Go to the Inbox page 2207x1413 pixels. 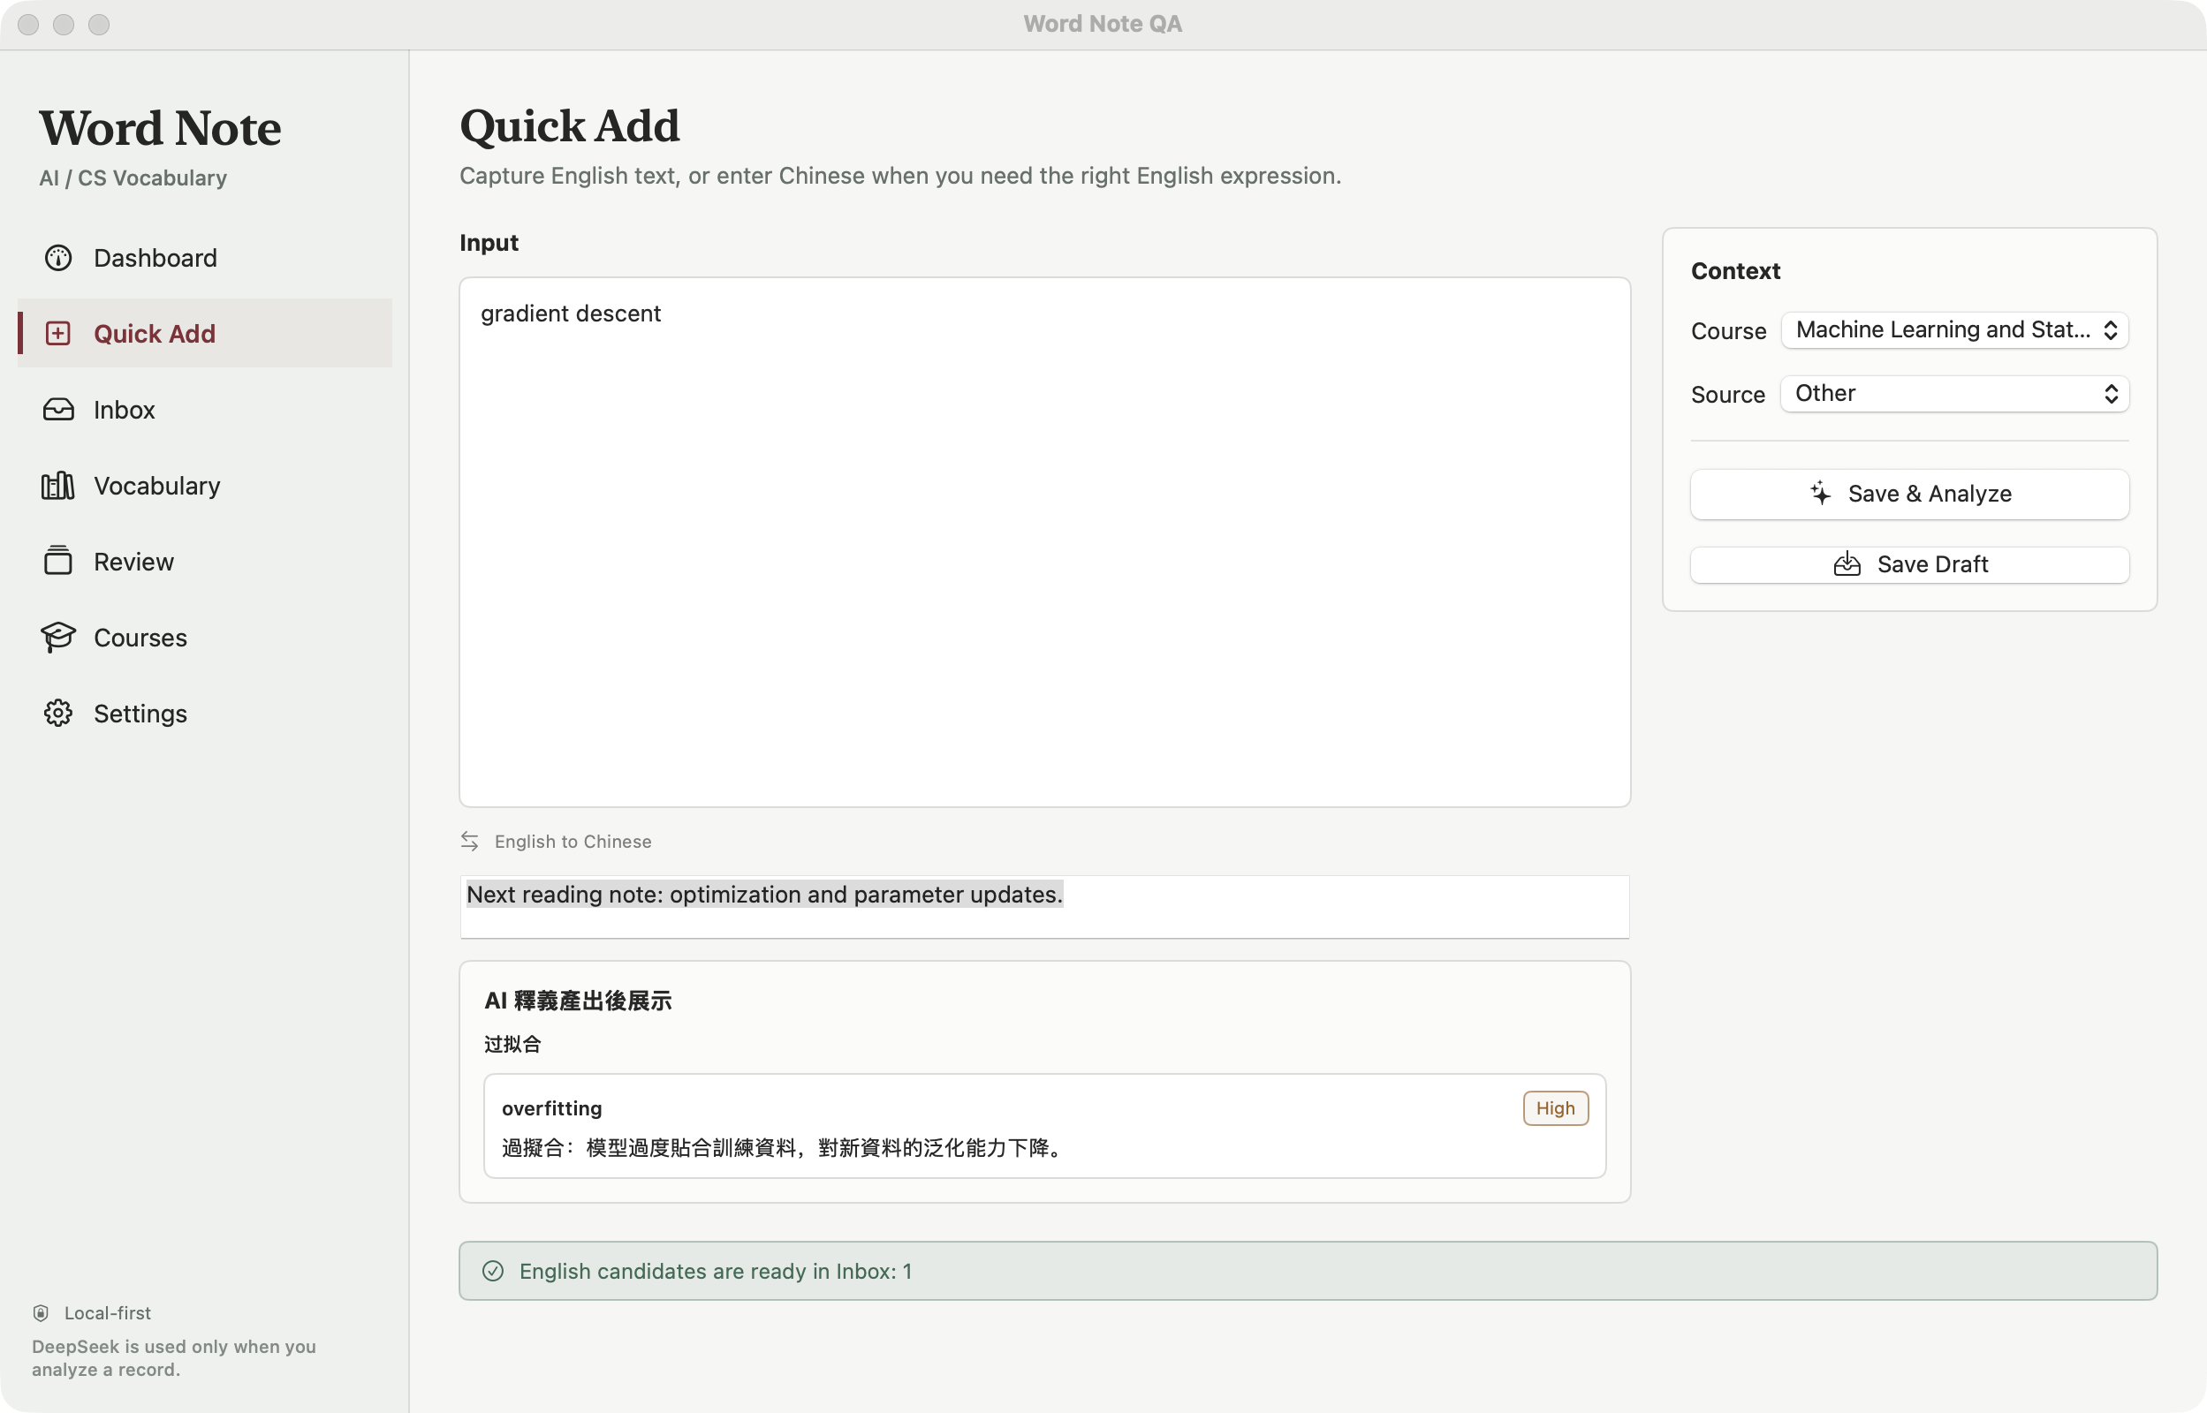pyautogui.click(x=205, y=409)
